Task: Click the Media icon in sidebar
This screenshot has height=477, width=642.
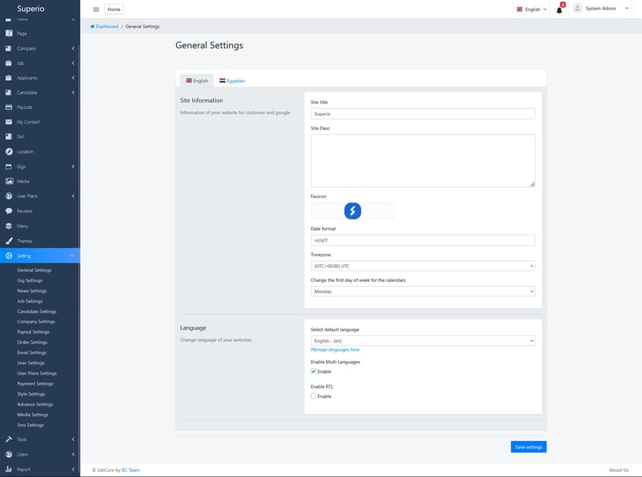Action: pos(9,181)
